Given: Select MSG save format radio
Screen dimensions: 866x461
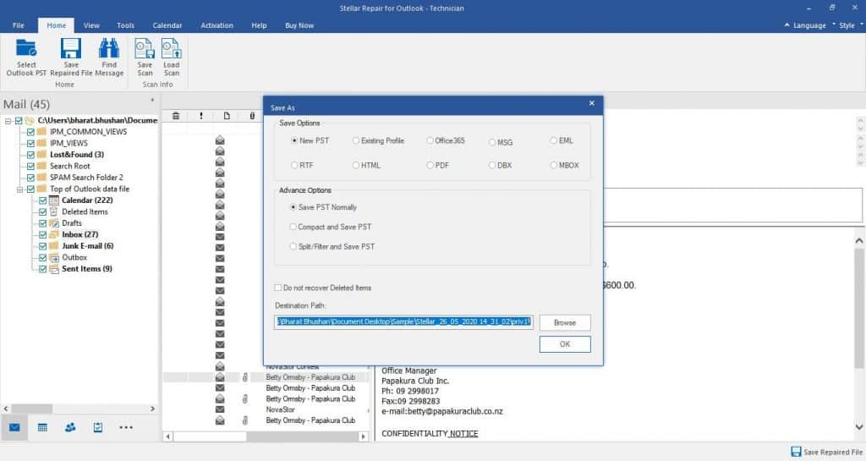Looking at the screenshot, I should click(492, 142).
